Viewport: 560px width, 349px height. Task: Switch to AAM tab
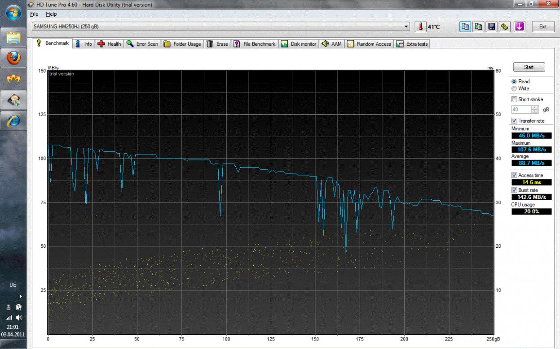coord(332,44)
